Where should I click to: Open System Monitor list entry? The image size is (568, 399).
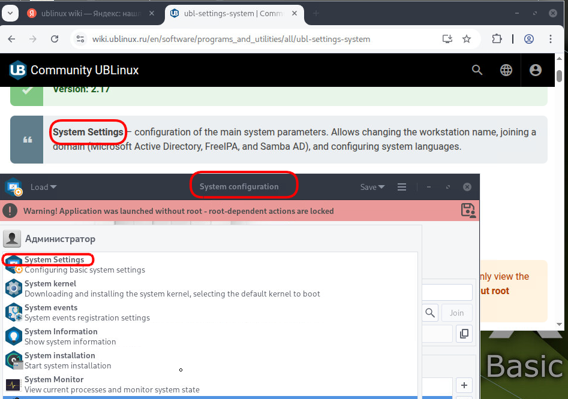click(x=210, y=384)
